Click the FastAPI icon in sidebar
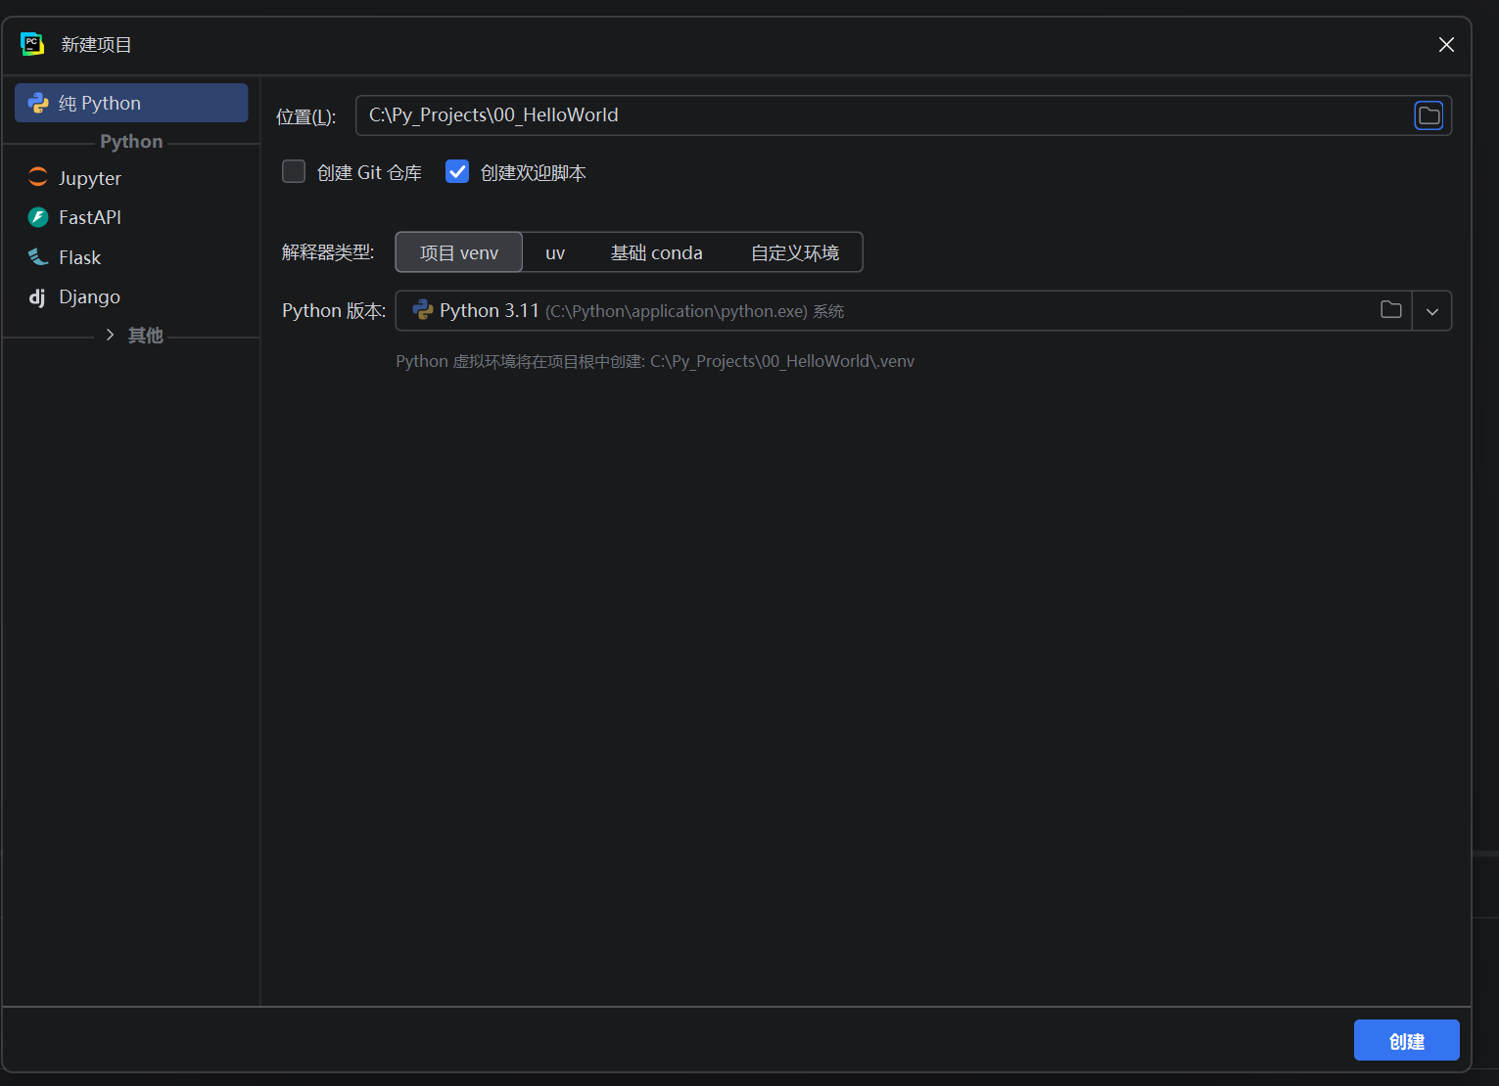This screenshot has width=1499, height=1086. pos(38,217)
